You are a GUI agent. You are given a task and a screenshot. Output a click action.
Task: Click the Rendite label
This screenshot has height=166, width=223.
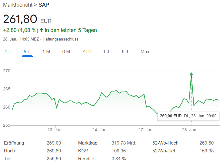click(86, 159)
